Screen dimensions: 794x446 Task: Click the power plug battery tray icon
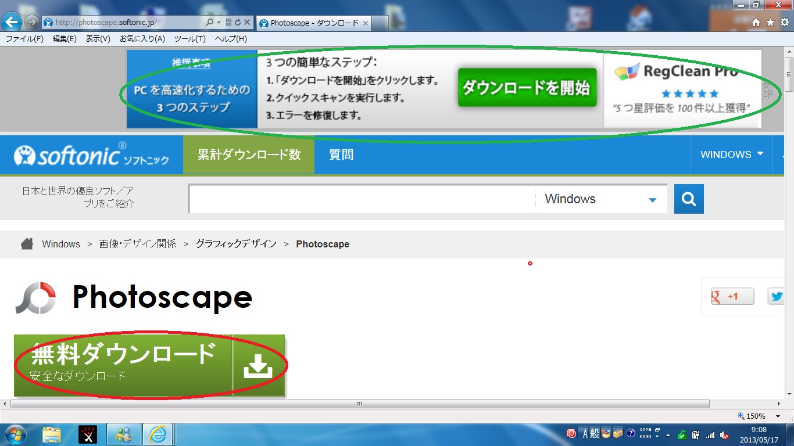696,434
